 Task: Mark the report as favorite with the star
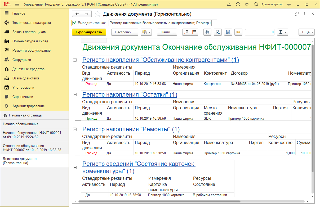tap(97, 14)
